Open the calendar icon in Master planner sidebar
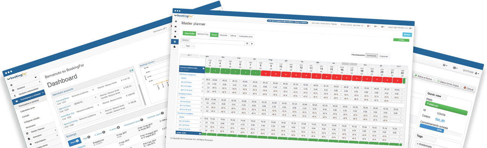The image size is (487, 148). pos(175,42)
